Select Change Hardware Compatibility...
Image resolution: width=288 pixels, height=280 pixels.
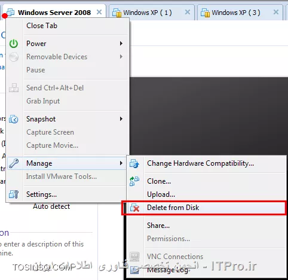(x=206, y=163)
